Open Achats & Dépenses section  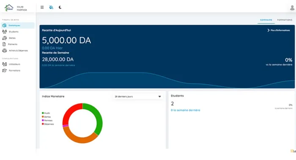pyautogui.click(x=18, y=51)
